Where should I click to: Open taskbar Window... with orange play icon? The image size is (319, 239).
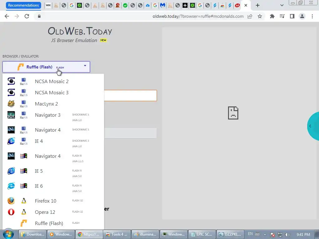61,234
